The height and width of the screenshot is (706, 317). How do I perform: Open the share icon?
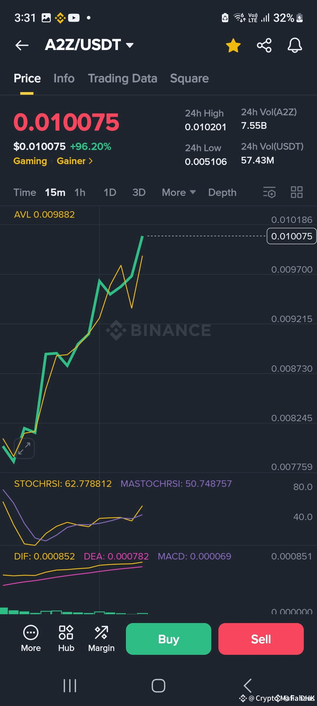point(264,45)
